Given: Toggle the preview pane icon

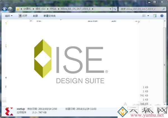Looking at the screenshot, I should [155, 16].
